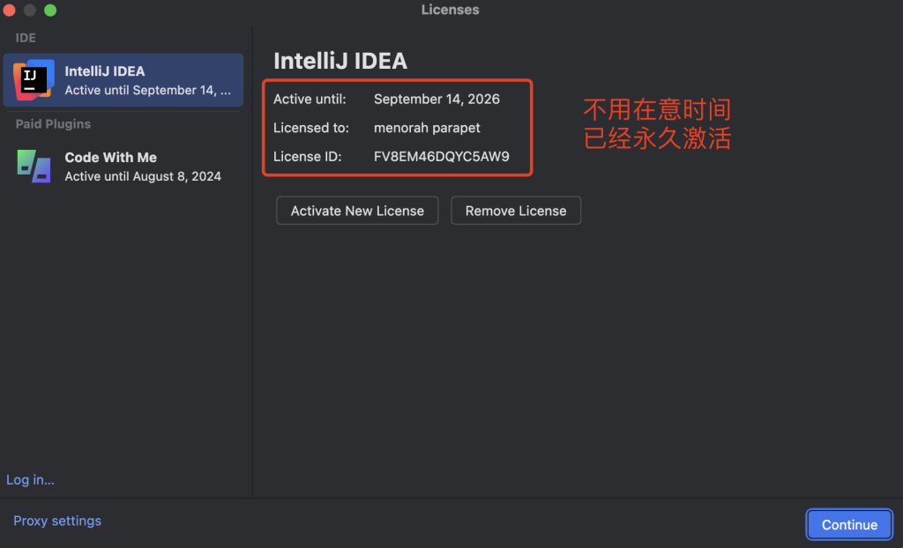Click the expiry date September 14, 2026
The height and width of the screenshot is (548, 903).
(x=437, y=99)
